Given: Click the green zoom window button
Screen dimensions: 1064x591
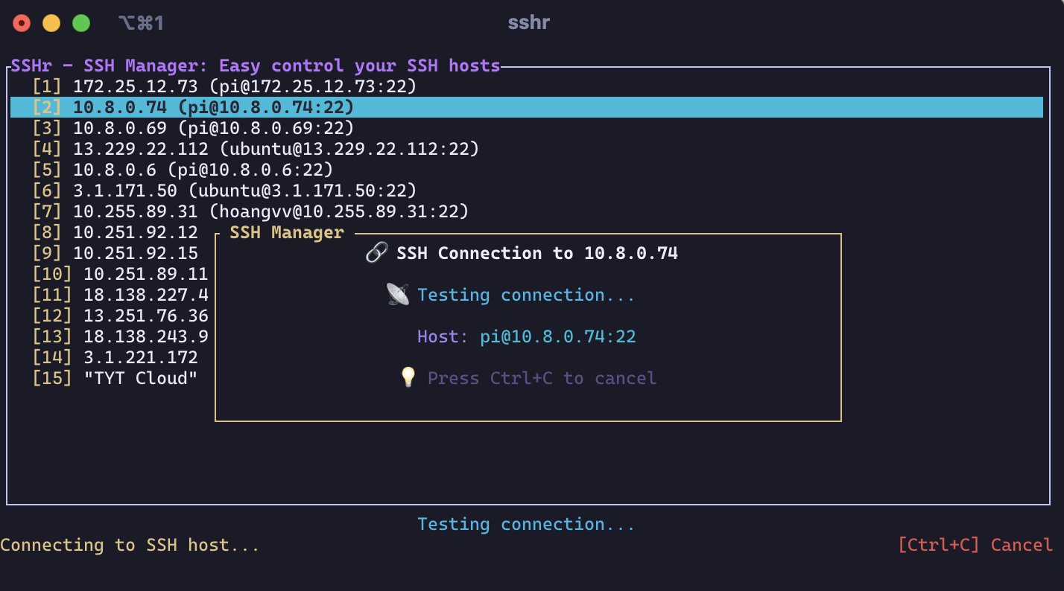Looking at the screenshot, I should [81, 23].
